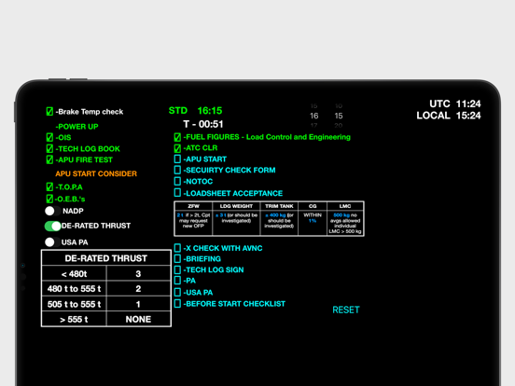
Task: Click the 505 t to 555 t cell
Action: pyautogui.click(x=75, y=304)
